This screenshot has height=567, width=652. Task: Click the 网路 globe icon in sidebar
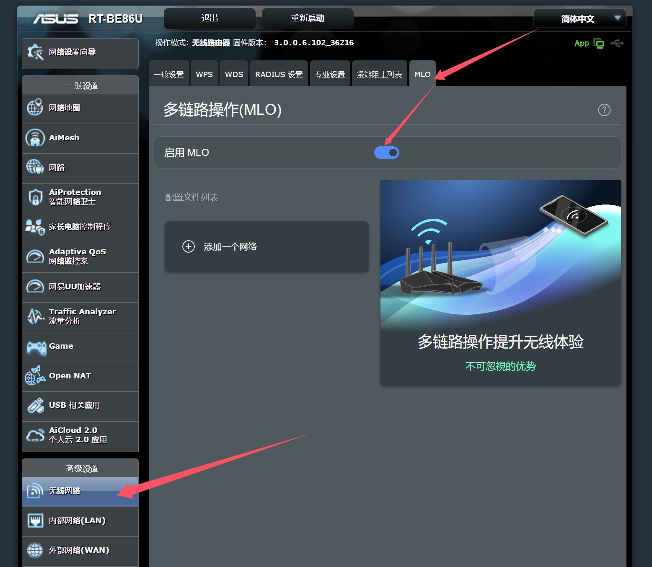[35, 167]
